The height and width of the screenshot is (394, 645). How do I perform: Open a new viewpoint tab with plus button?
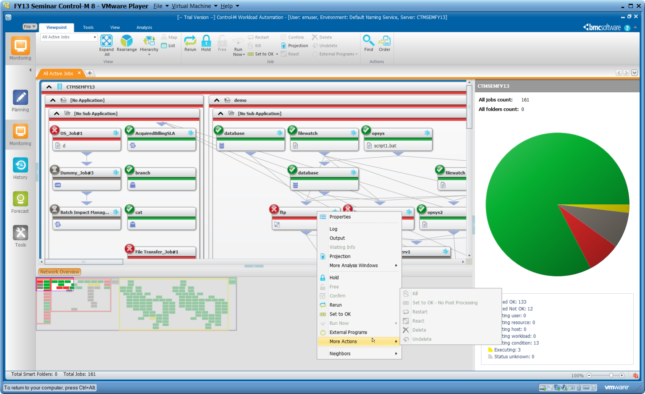[x=89, y=73]
